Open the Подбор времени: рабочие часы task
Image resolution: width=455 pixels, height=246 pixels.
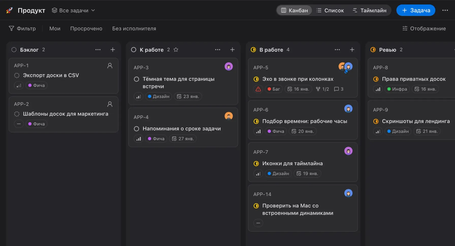(x=305, y=121)
